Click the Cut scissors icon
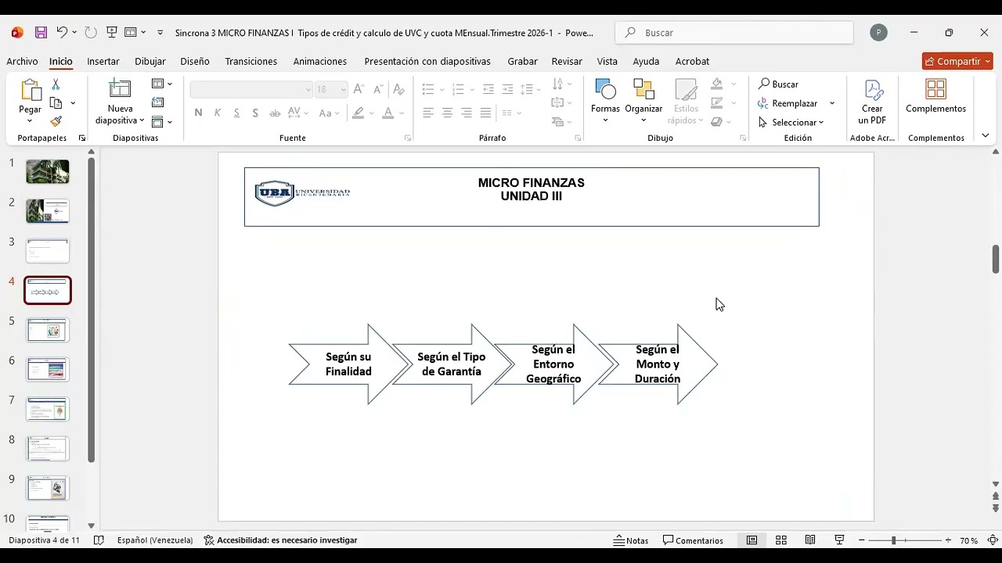The height and width of the screenshot is (563, 1002). [56, 84]
